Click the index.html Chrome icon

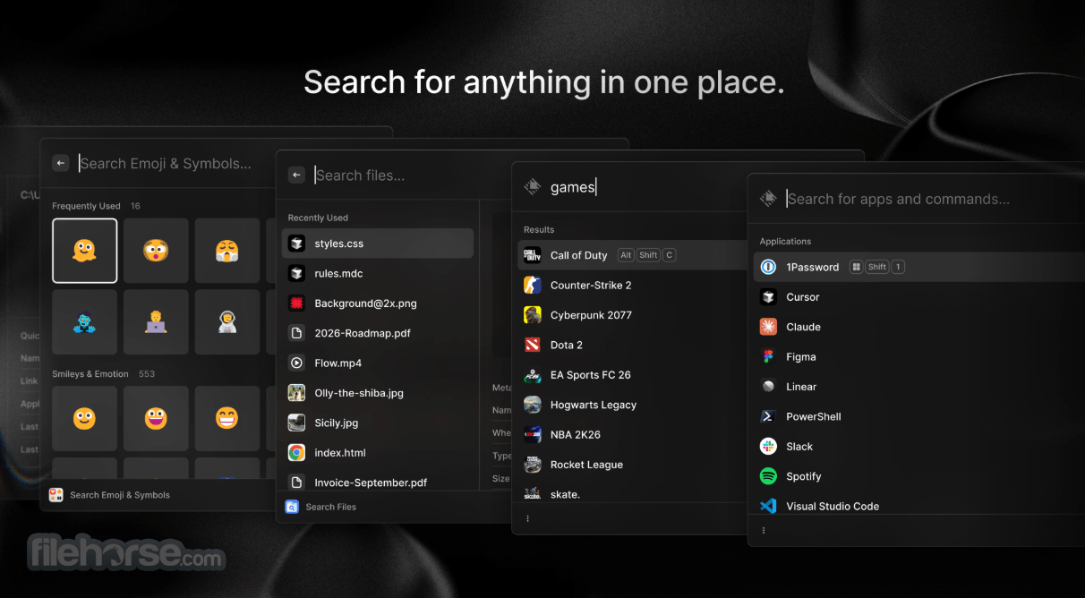pos(296,452)
